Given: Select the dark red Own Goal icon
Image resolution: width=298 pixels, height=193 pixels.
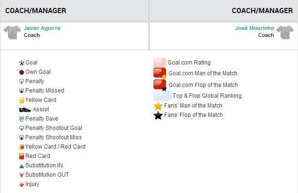Looking at the screenshot, I should click(x=22, y=72).
